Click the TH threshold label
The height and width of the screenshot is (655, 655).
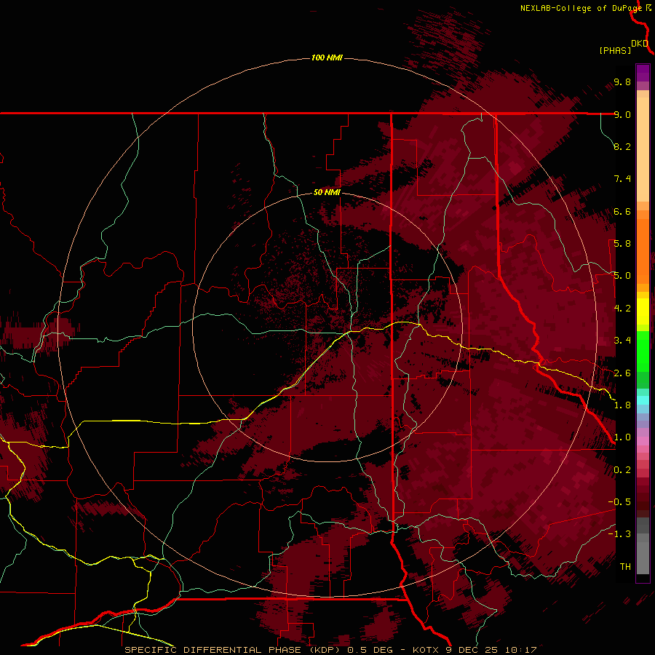coord(625,567)
